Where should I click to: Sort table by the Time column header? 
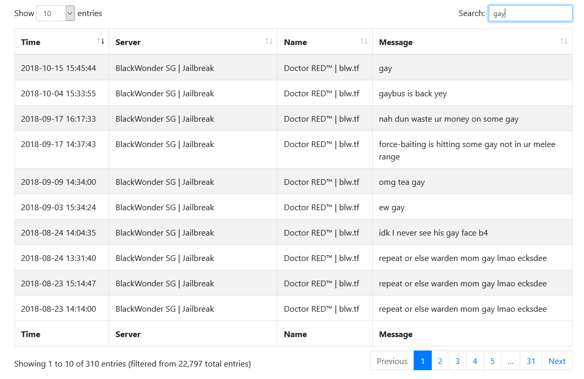coord(62,42)
